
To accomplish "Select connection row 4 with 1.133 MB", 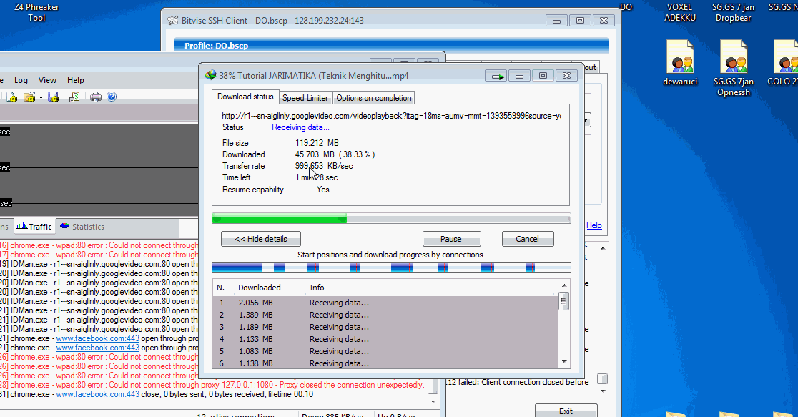I will coord(385,339).
